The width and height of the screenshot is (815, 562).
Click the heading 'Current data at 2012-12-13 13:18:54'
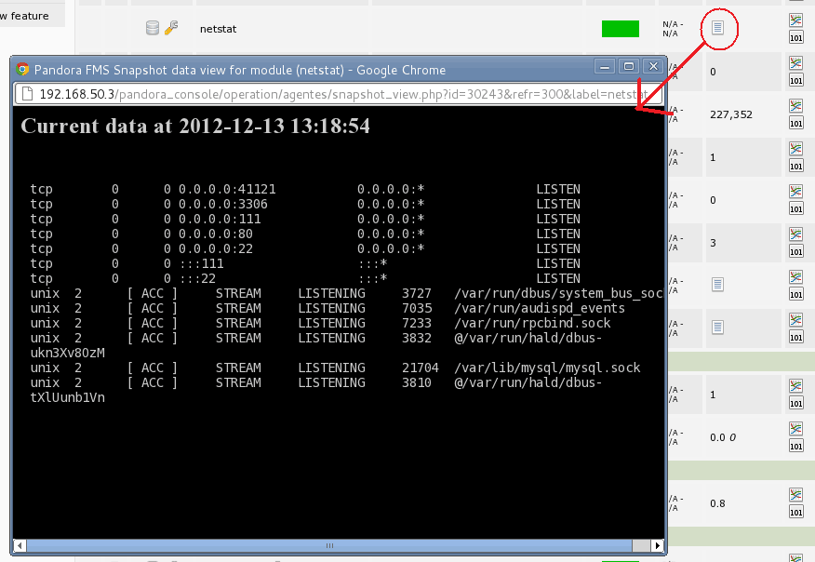point(195,126)
